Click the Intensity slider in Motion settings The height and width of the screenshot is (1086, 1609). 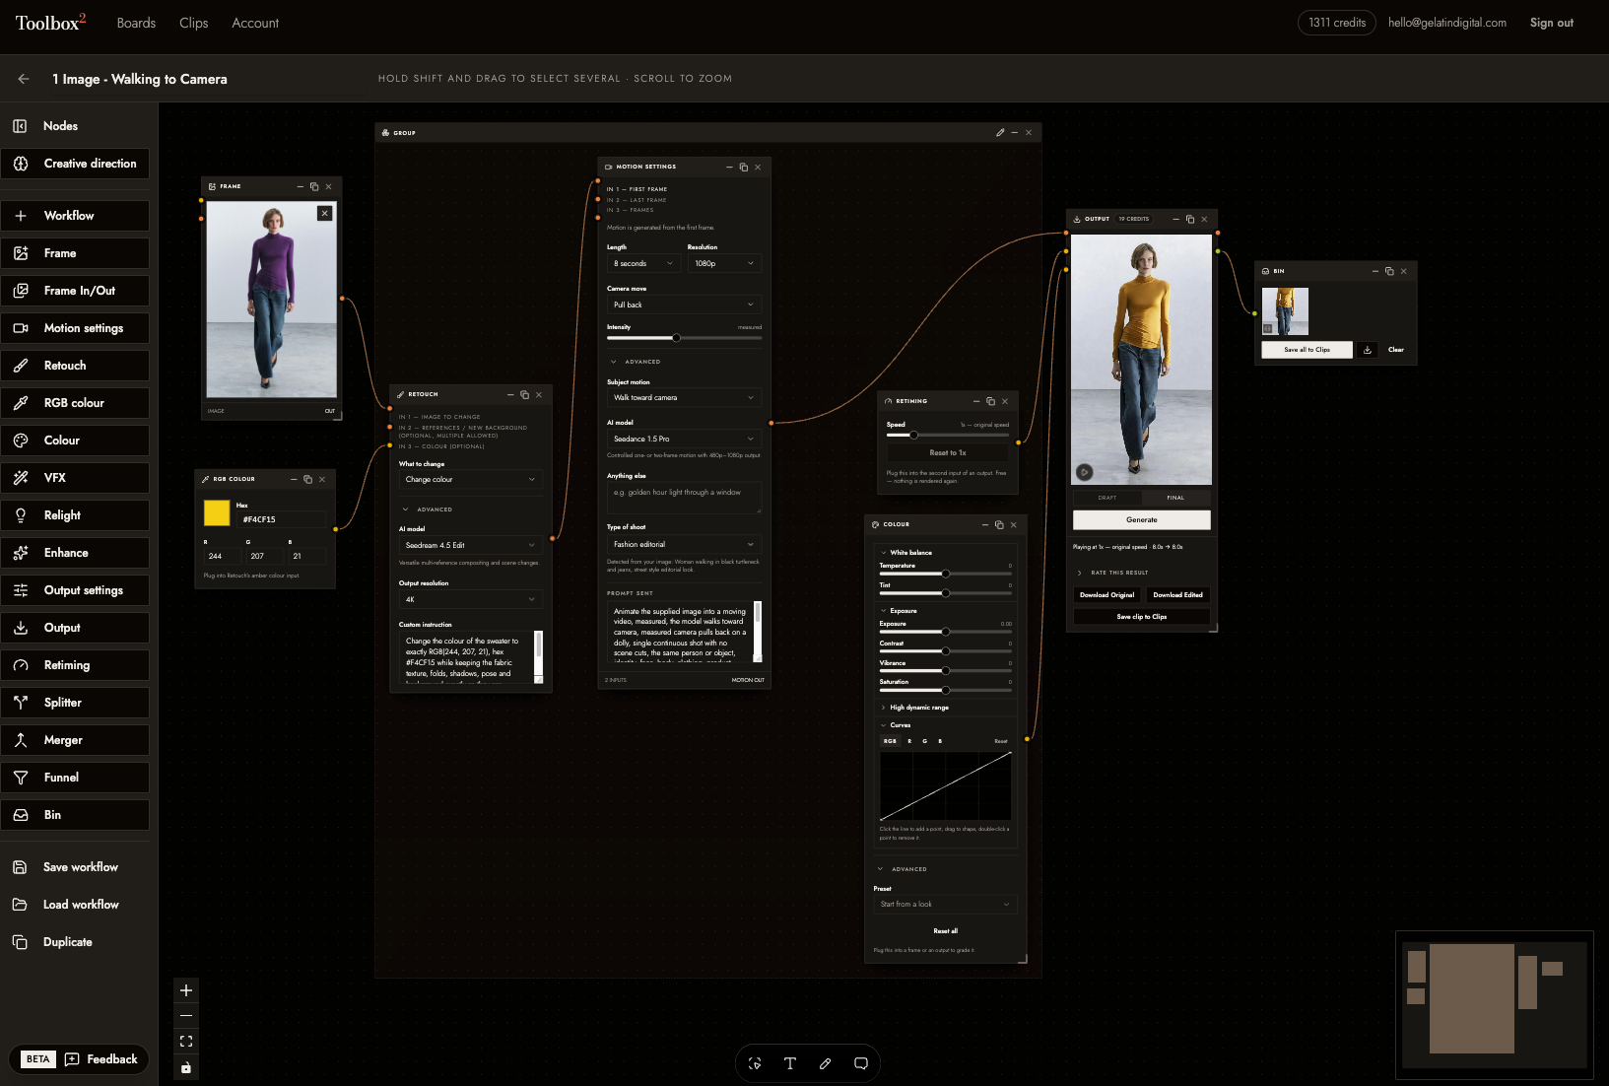tap(684, 338)
